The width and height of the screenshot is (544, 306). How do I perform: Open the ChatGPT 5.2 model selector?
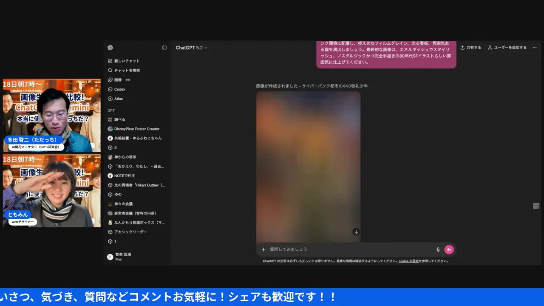click(191, 48)
